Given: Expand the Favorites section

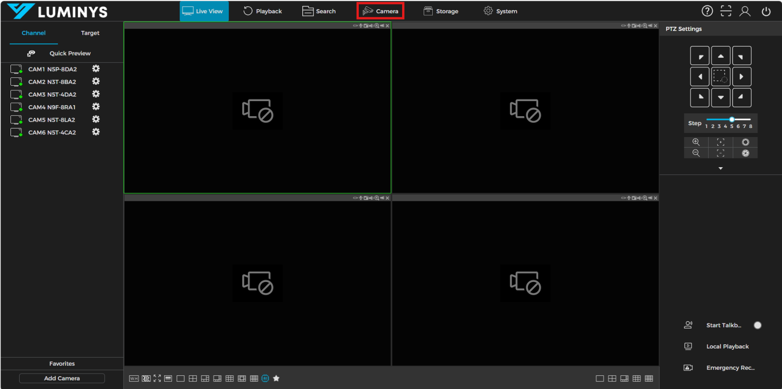Looking at the screenshot, I should 62,363.
